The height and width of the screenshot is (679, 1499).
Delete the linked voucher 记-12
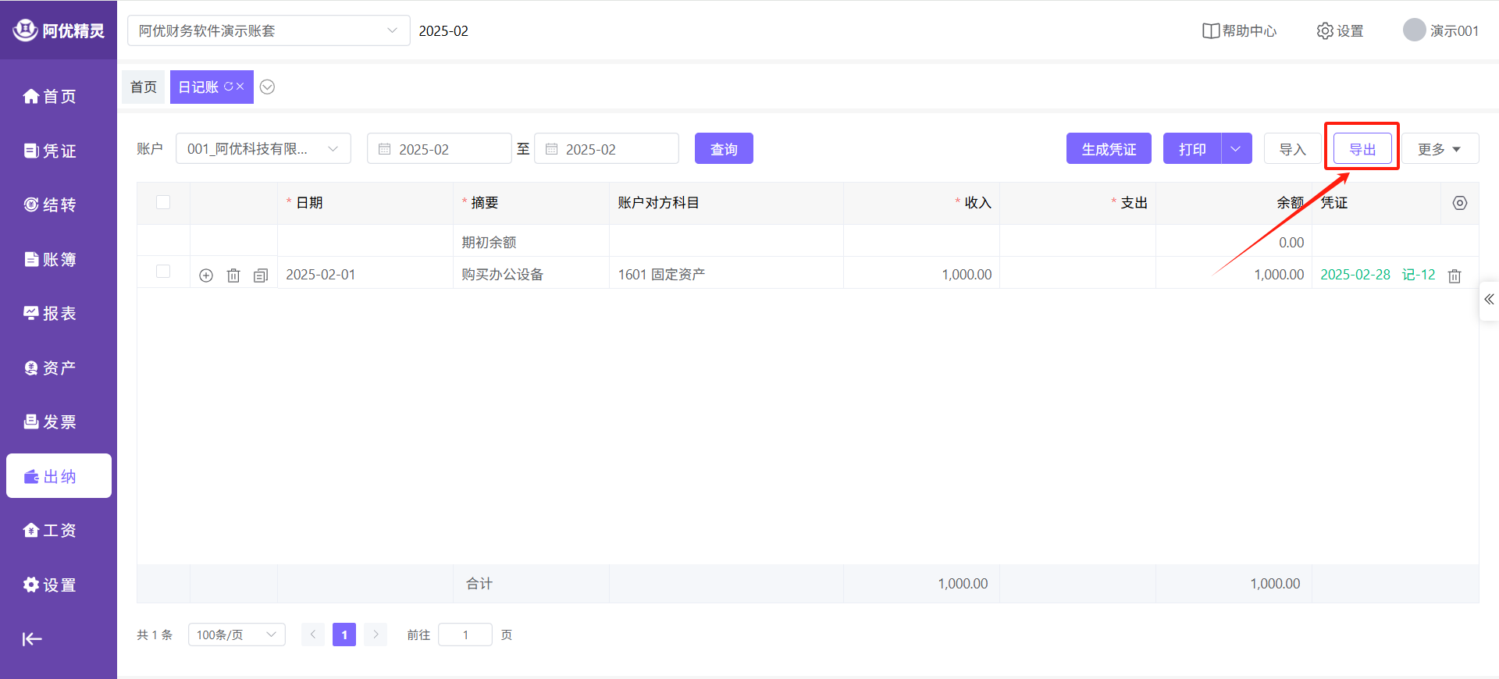click(x=1454, y=276)
